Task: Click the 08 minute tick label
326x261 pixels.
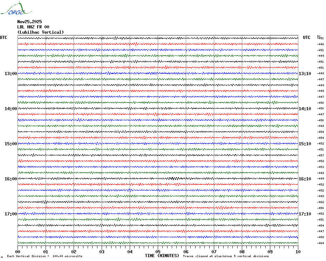Action: pyautogui.click(x=242, y=252)
